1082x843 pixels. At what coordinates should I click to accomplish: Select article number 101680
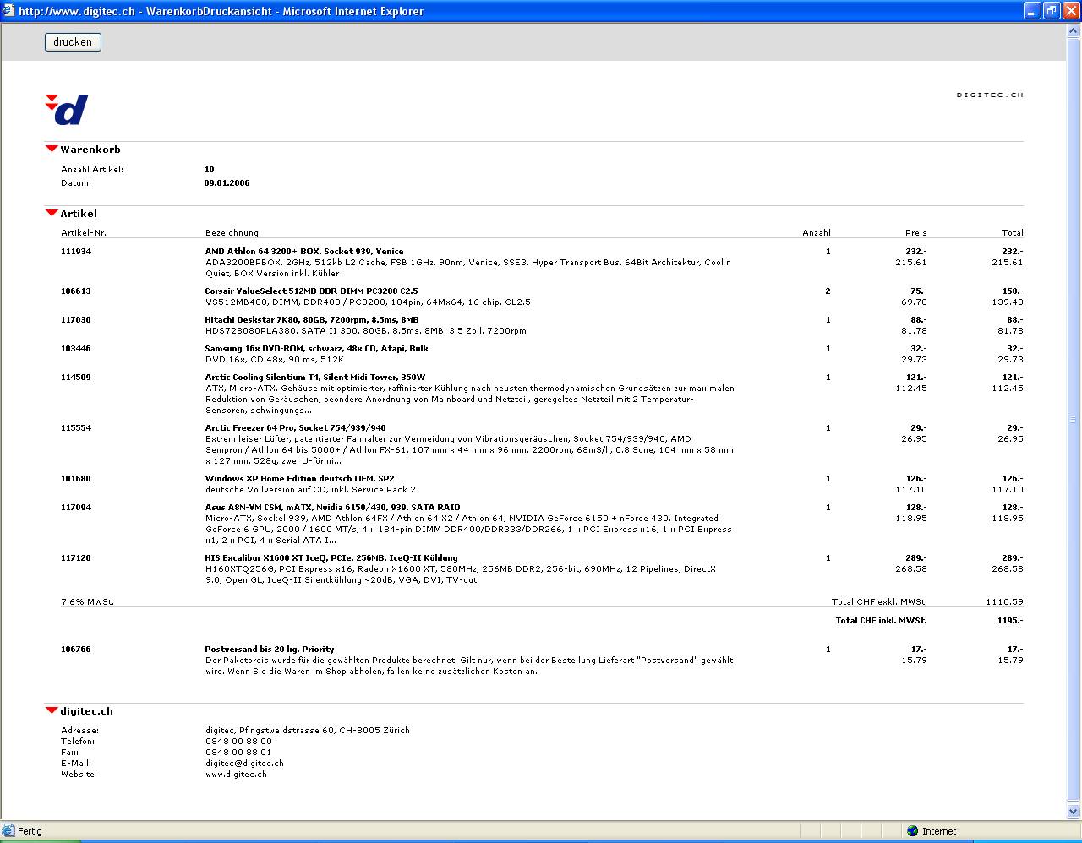76,479
